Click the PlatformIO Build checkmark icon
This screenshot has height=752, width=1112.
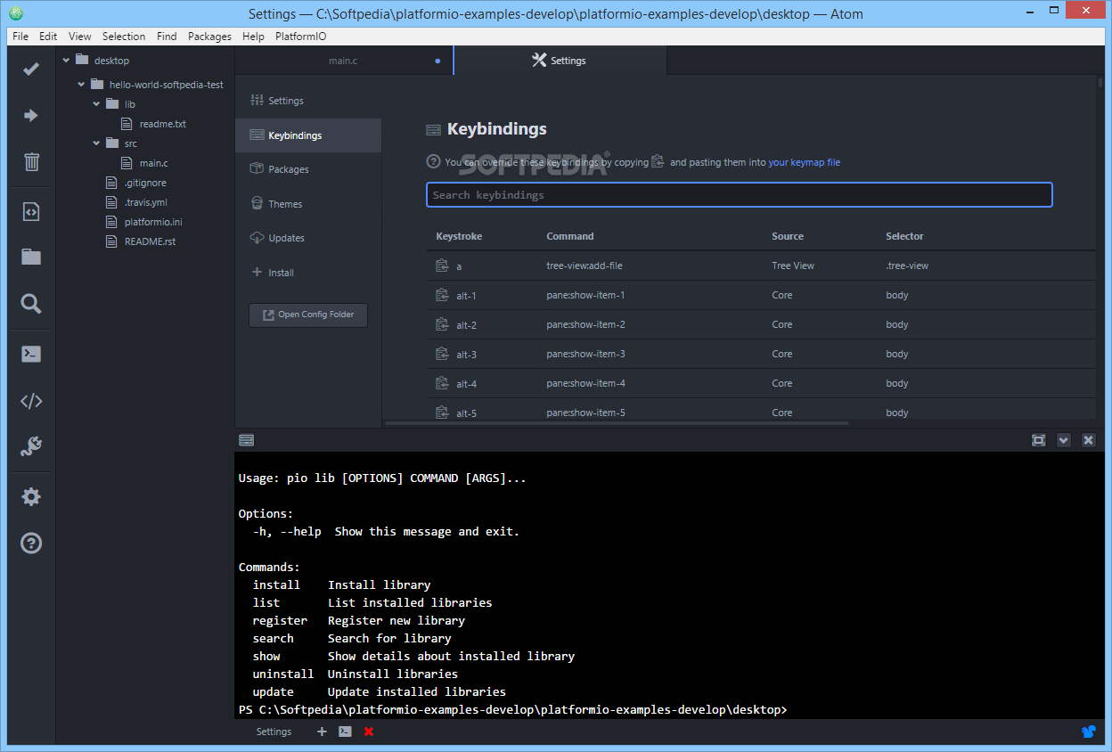pos(31,69)
